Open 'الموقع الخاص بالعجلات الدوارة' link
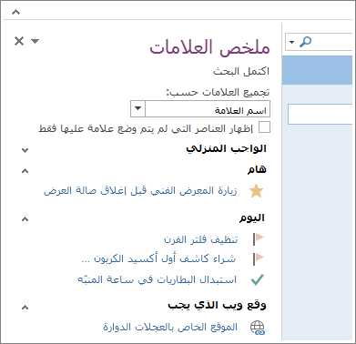This screenshot has height=344, width=356. tap(170, 328)
